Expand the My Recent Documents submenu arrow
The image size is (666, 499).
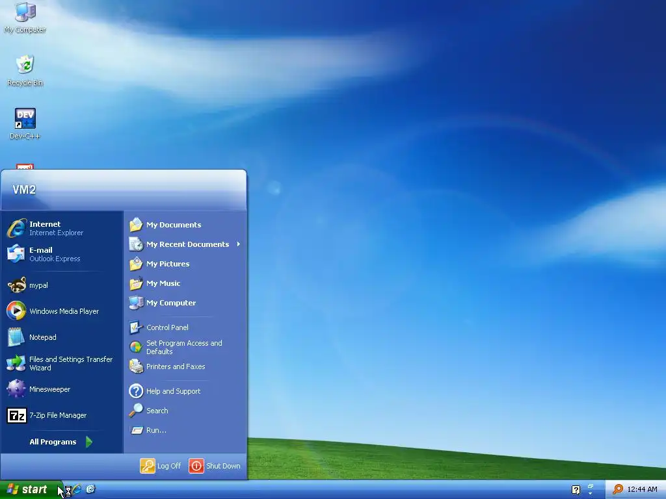pyautogui.click(x=239, y=244)
